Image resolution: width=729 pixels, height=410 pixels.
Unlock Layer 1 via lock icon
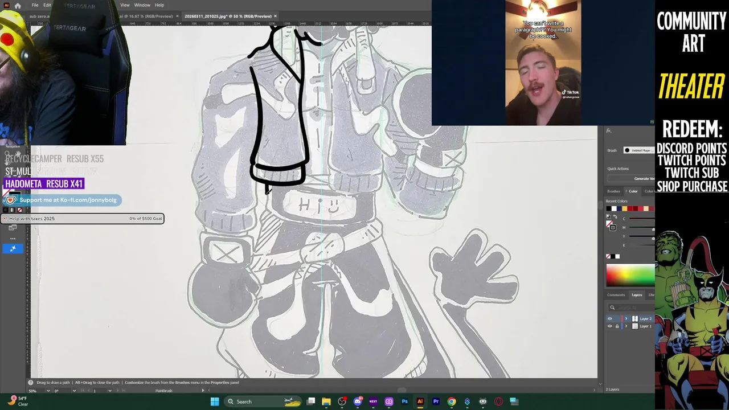617,326
